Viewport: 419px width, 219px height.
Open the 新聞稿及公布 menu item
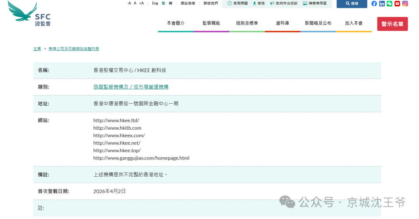[318, 23]
